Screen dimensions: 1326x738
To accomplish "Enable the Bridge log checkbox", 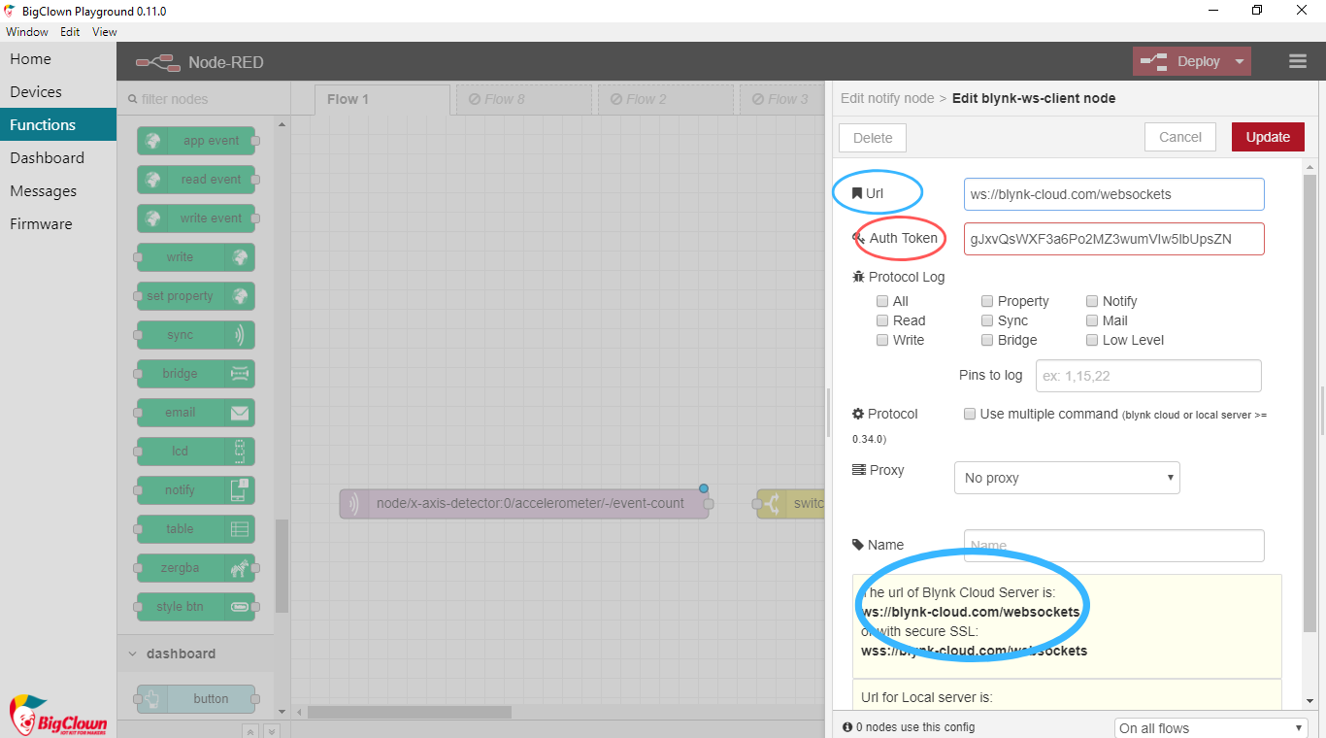I will click(x=987, y=340).
